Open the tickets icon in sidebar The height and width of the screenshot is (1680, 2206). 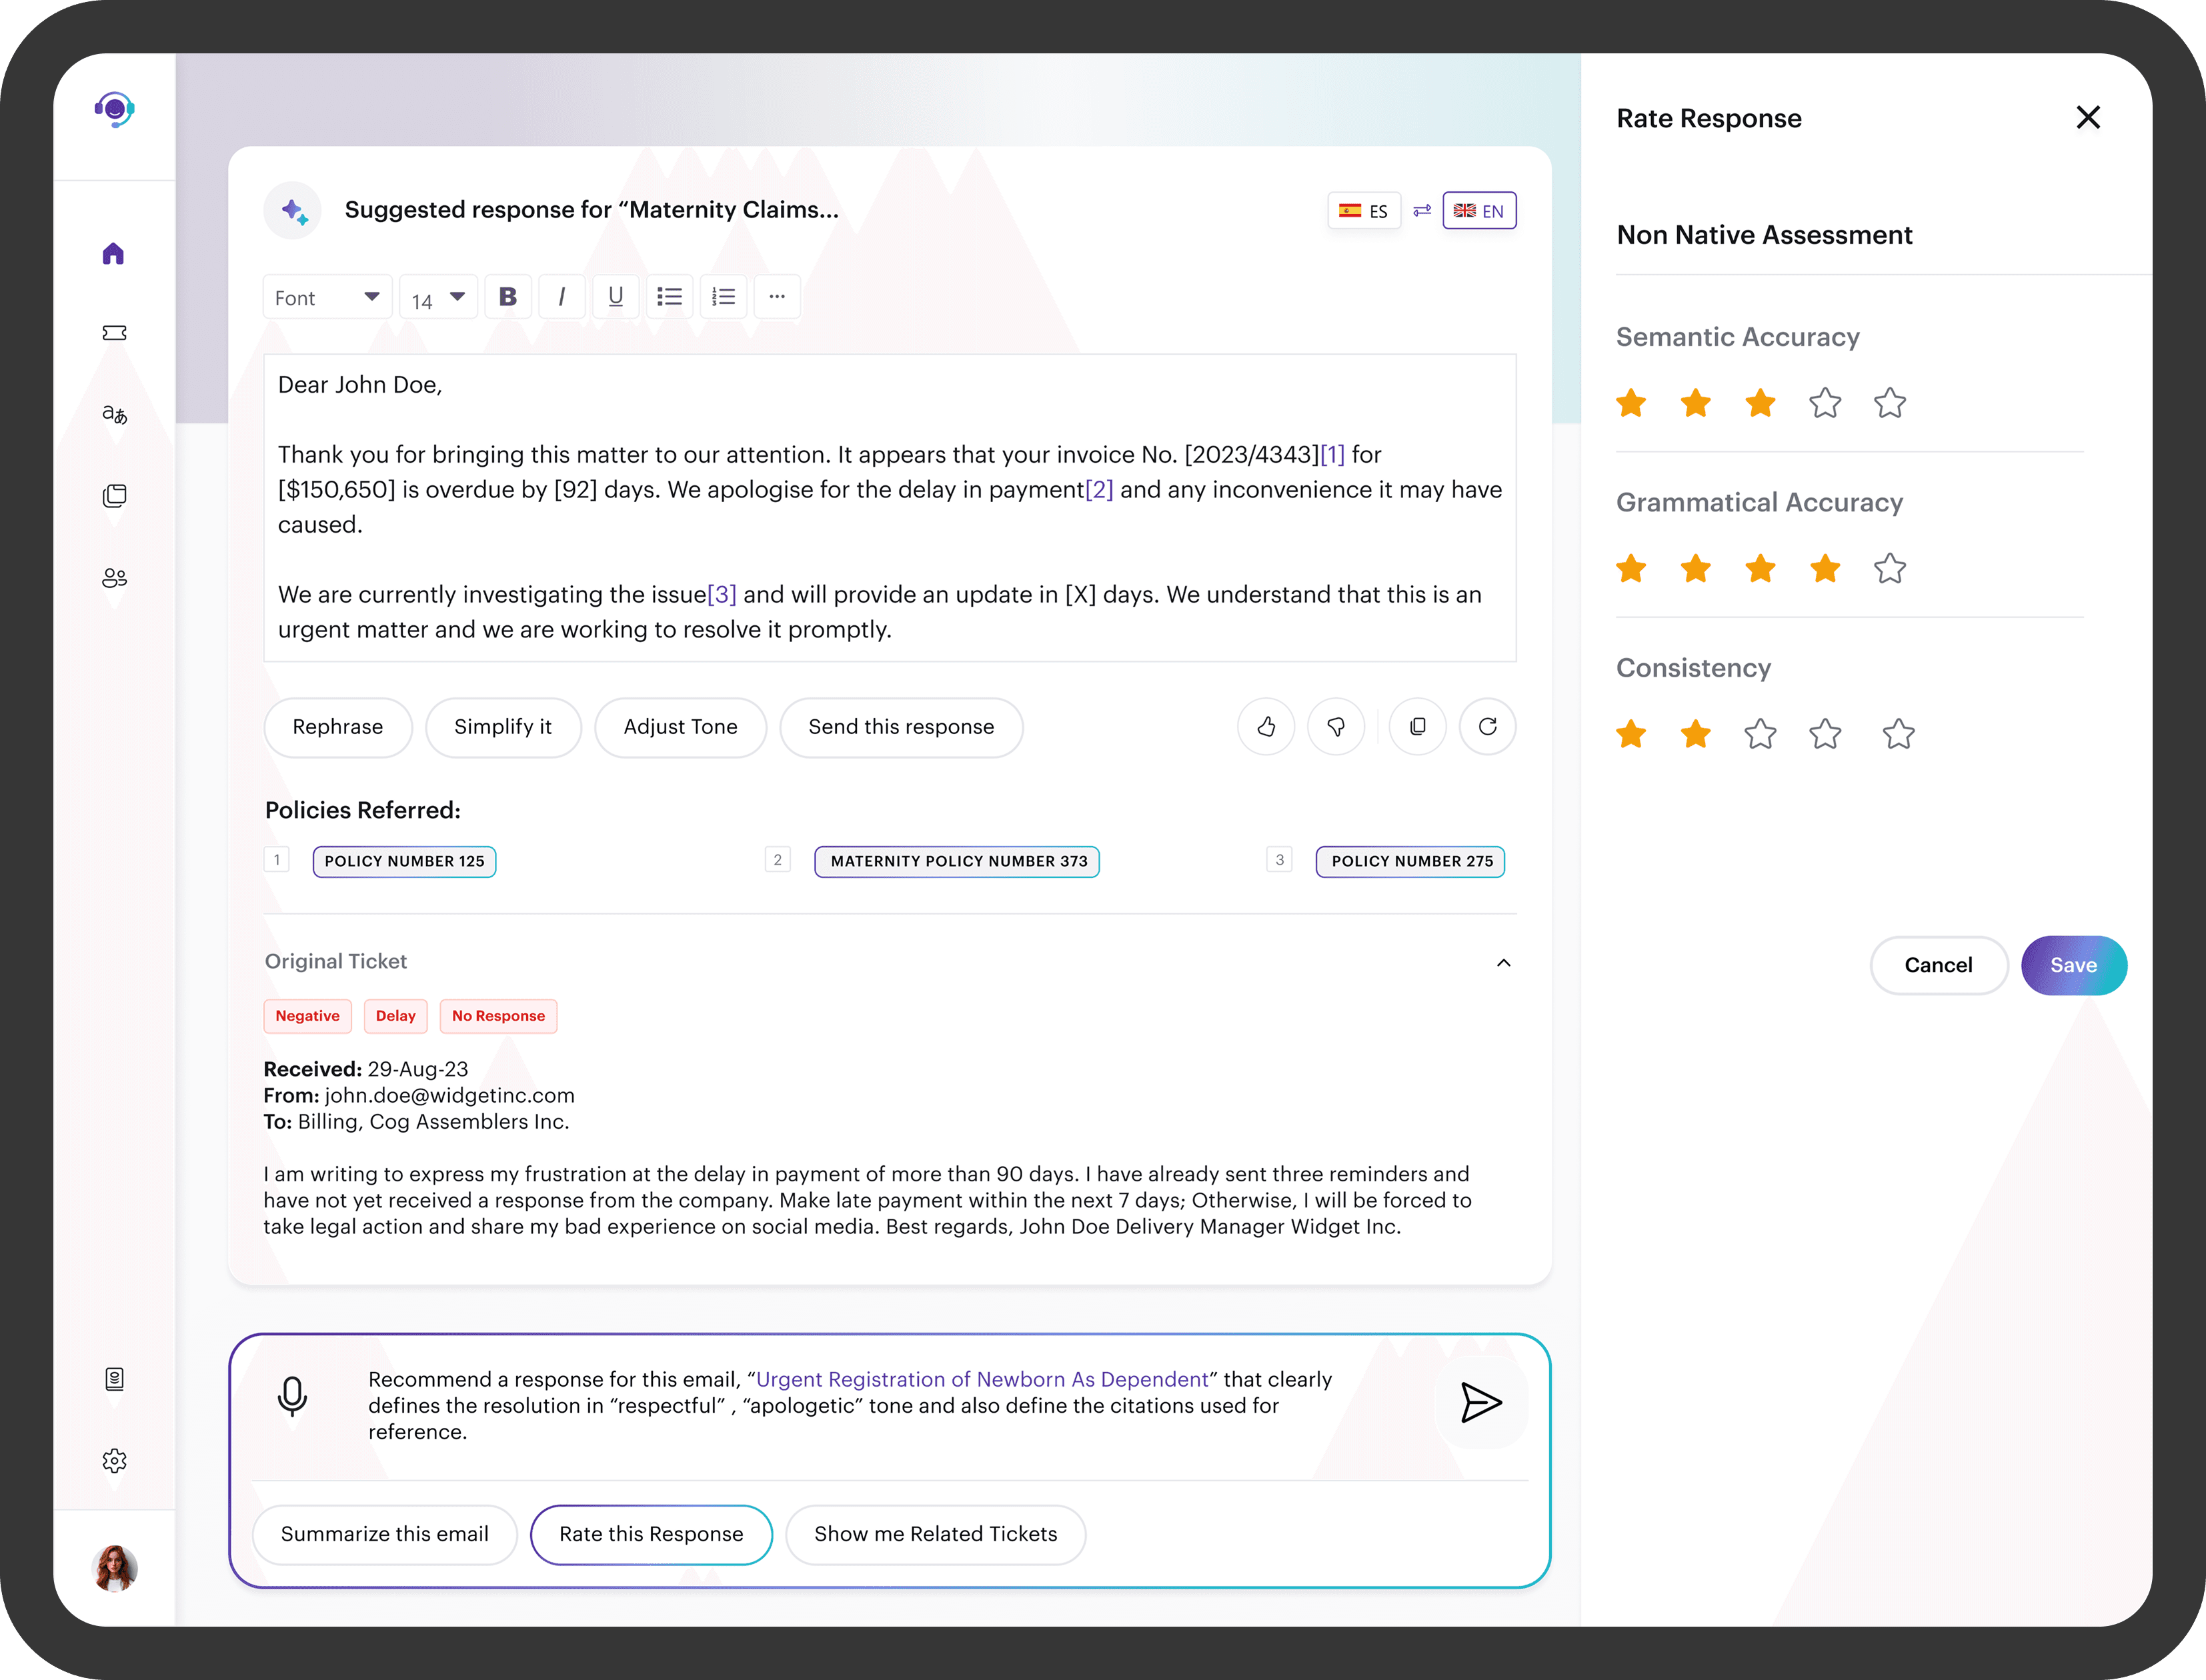point(114,333)
